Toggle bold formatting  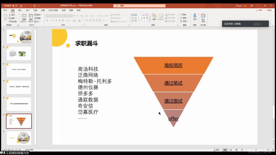[47, 20]
